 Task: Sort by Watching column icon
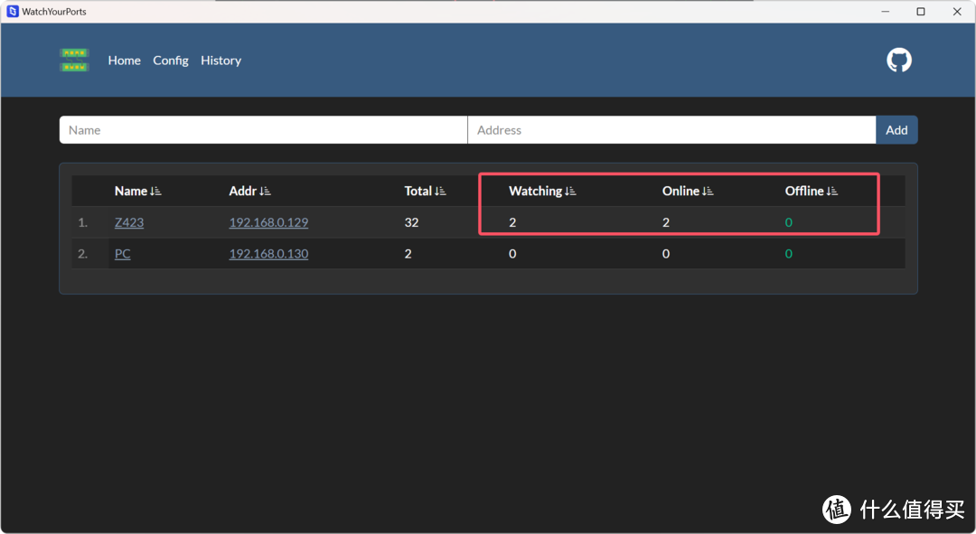570,192
